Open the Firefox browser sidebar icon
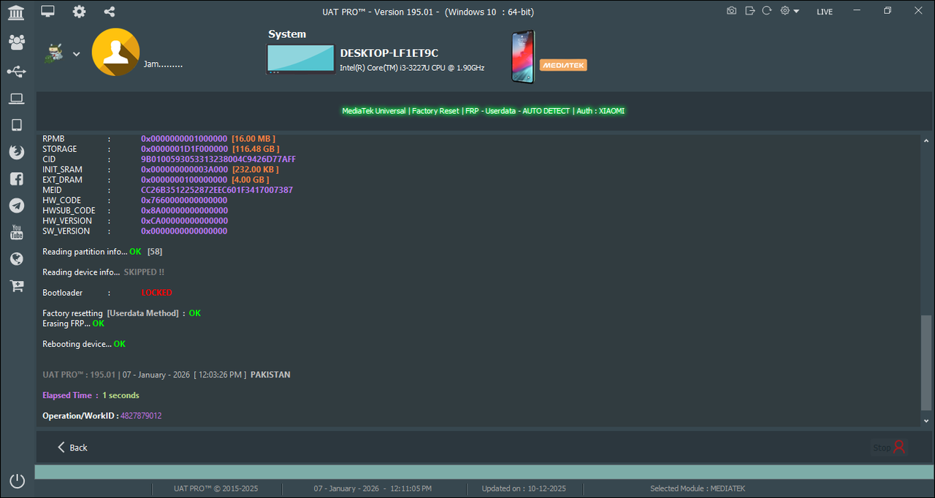Screen dimensions: 935x498 16,152
